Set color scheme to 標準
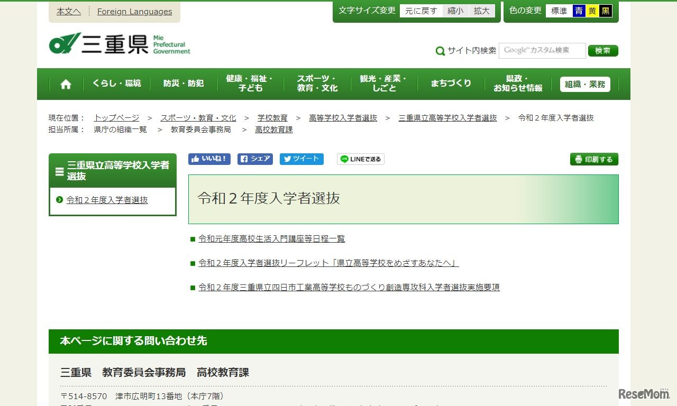Screen dimensions: 677x406 coord(559,10)
